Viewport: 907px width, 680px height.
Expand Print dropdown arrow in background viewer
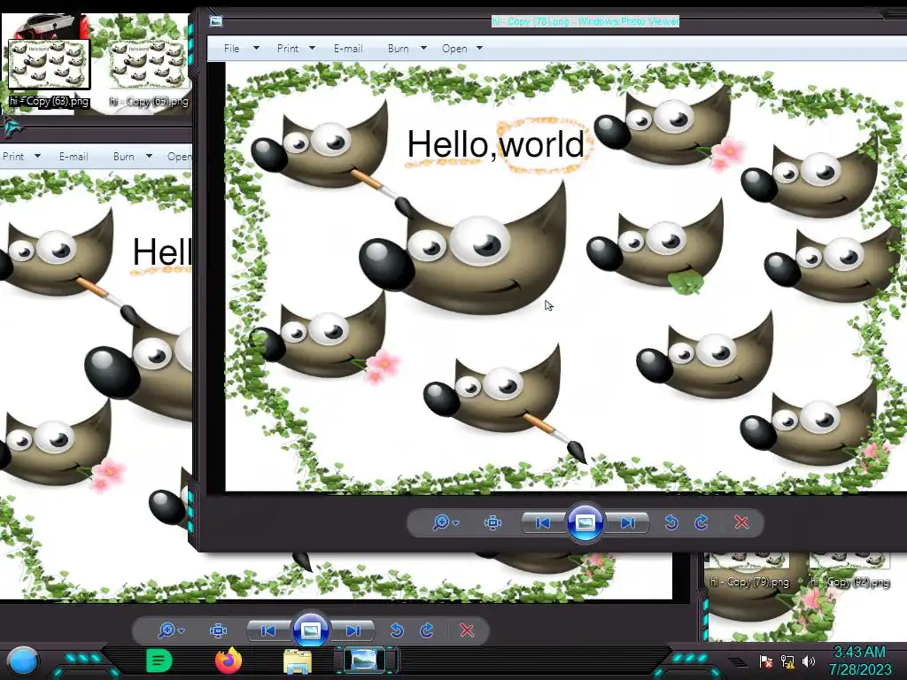37,156
